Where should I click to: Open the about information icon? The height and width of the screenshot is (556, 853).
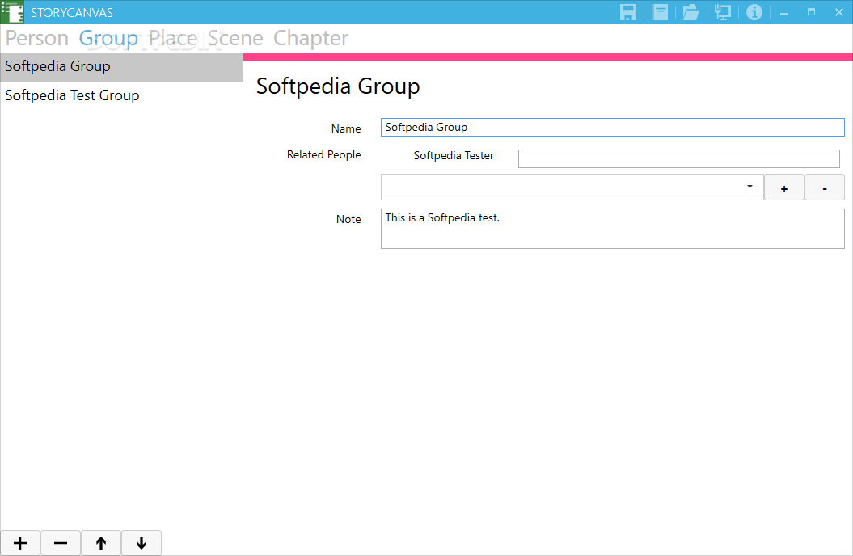coord(754,12)
